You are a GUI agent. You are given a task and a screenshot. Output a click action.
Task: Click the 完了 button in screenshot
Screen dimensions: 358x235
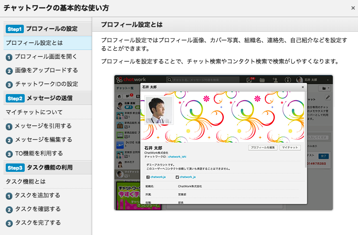point(323,156)
